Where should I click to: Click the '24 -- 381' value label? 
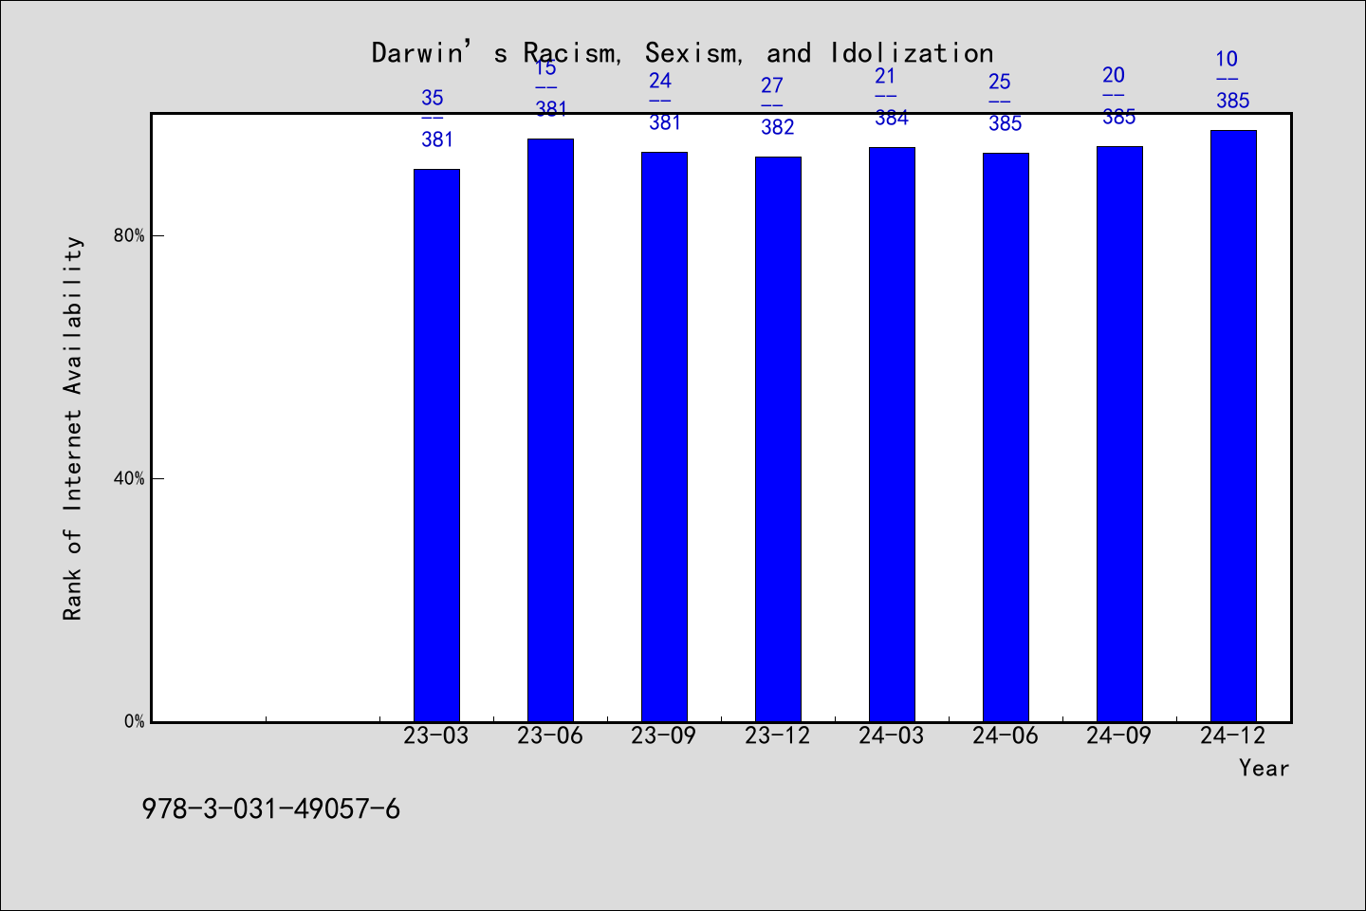pyautogui.click(x=664, y=102)
